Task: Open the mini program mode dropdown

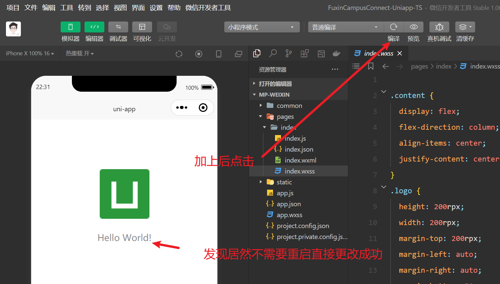Action: [x=262, y=27]
